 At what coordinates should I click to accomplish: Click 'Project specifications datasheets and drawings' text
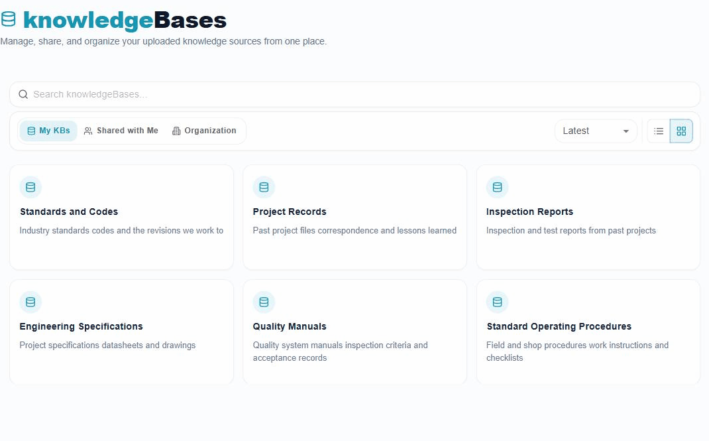point(107,346)
